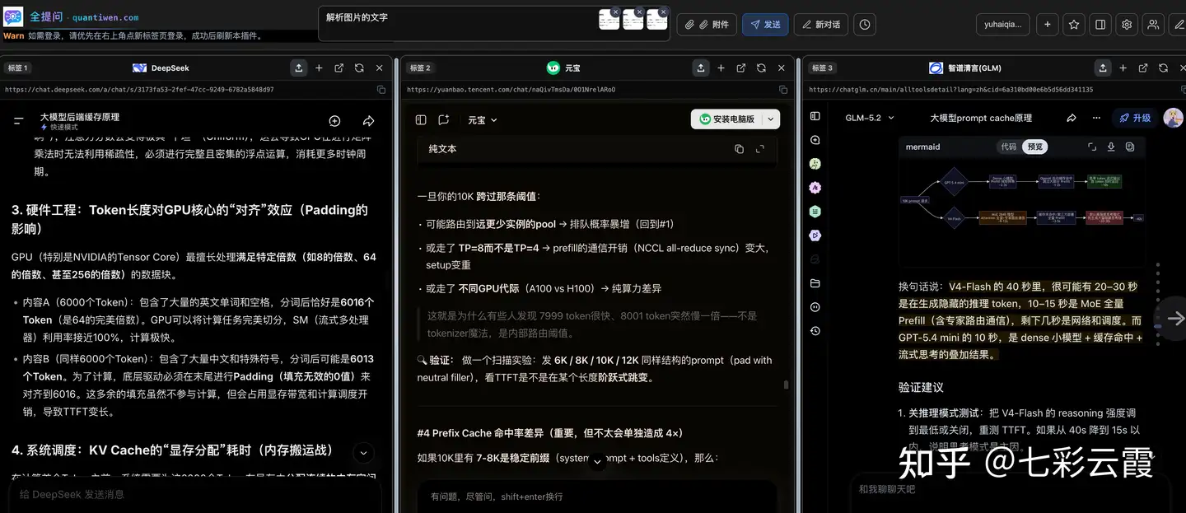Click the 有问题，尽管问 input box in 元宝
The height and width of the screenshot is (513, 1186).
tap(597, 497)
